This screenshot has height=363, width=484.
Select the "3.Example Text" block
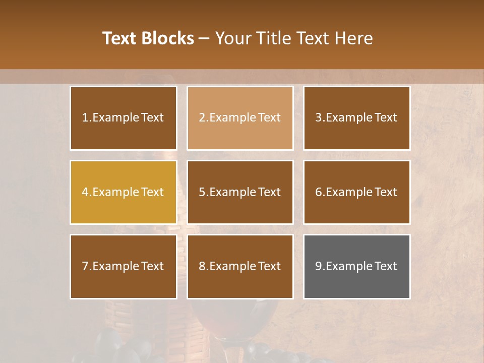(x=357, y=118)
